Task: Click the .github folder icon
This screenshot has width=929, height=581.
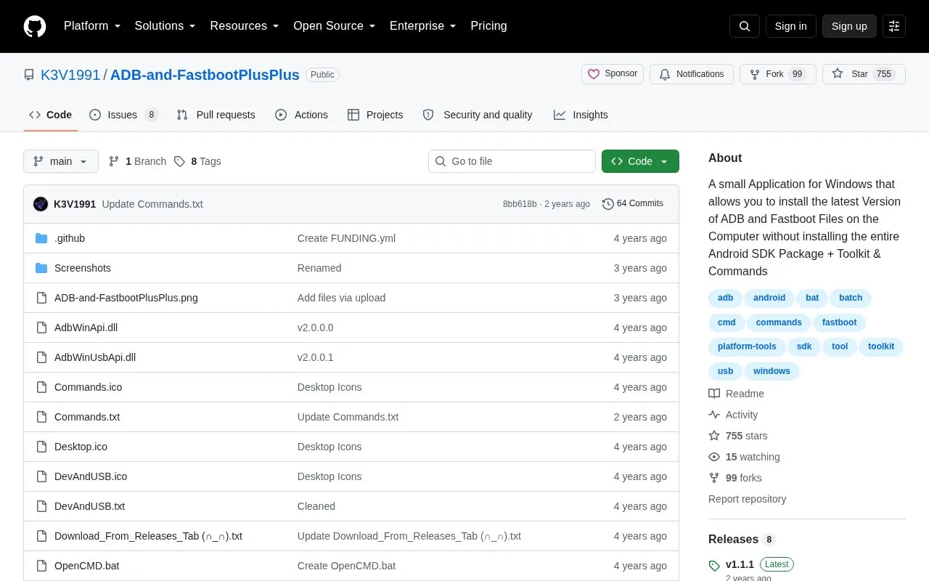Action: point(41,238)
